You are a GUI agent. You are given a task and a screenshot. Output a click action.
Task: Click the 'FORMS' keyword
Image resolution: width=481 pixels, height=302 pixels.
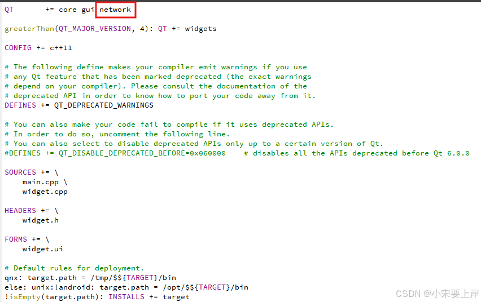point(16,239)
